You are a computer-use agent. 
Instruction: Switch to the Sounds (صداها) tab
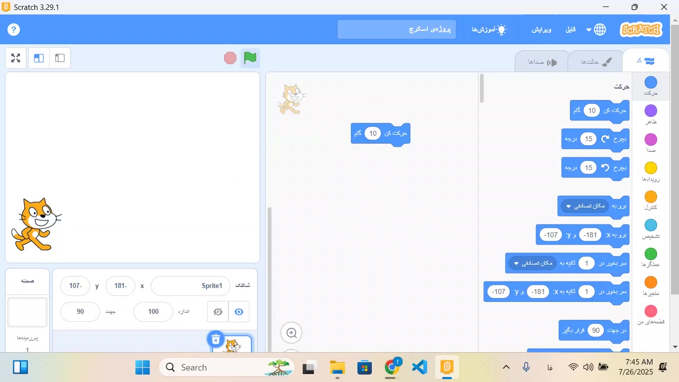[542, 62]
